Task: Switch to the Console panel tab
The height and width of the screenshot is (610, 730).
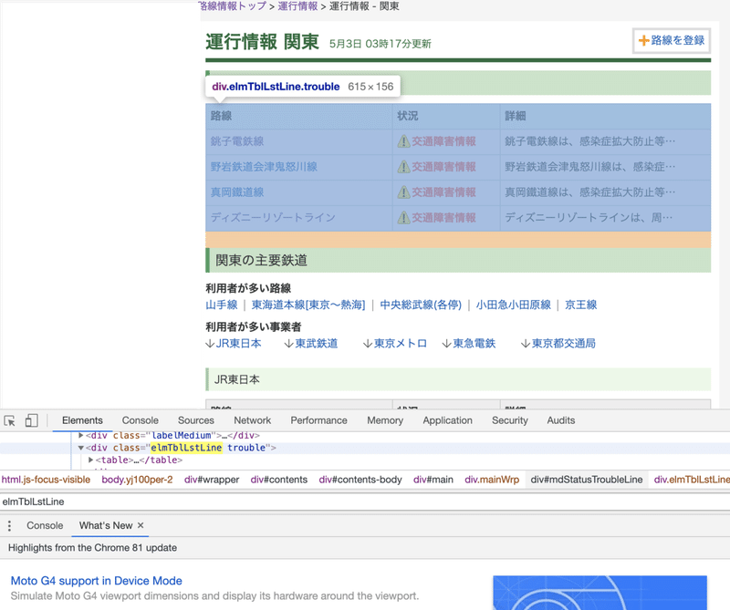Action: [141, 420]
